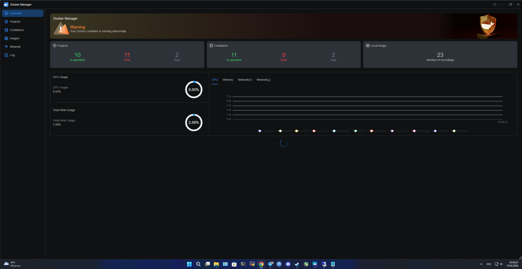This screenshot has width=522, height=269.
Task: Toggle the copypart series in the chart legend
Action: 266,131
